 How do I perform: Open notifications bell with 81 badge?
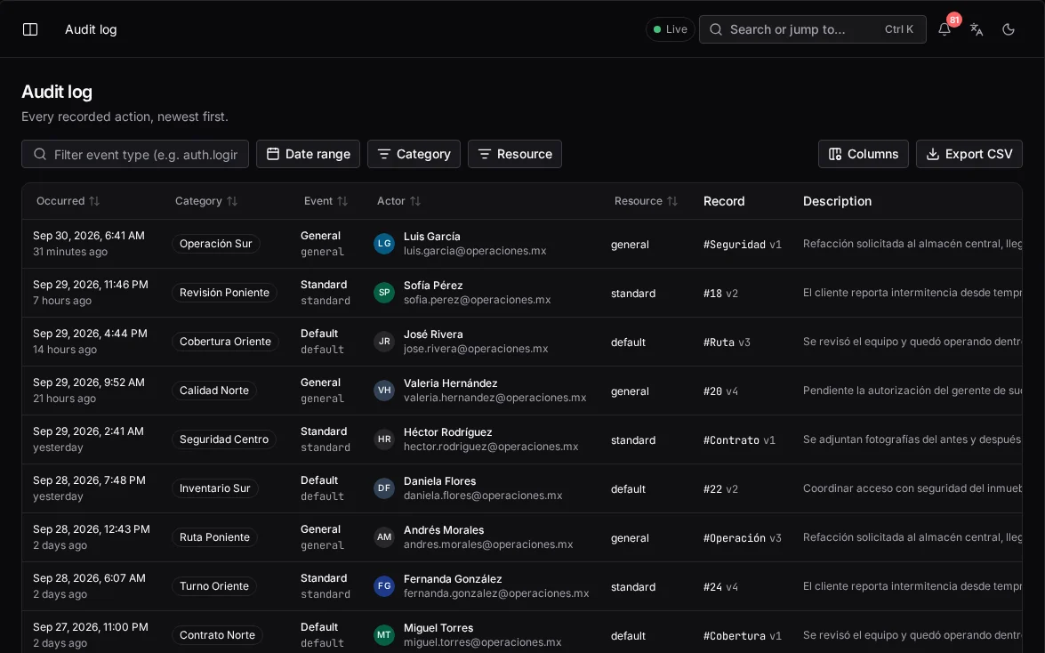[945, 29]
